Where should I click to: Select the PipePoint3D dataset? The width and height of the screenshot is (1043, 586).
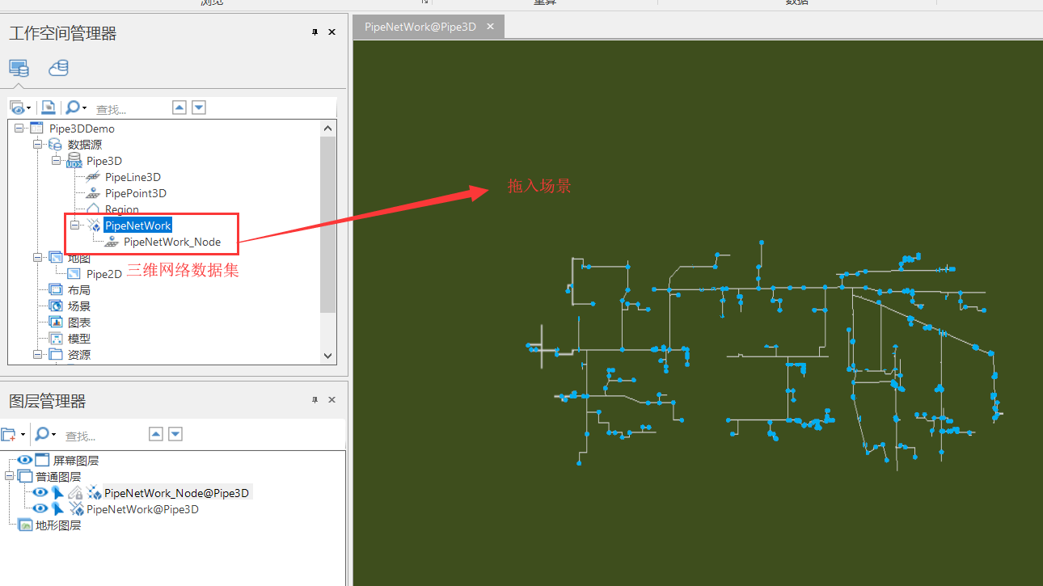(x=136, y=193)
